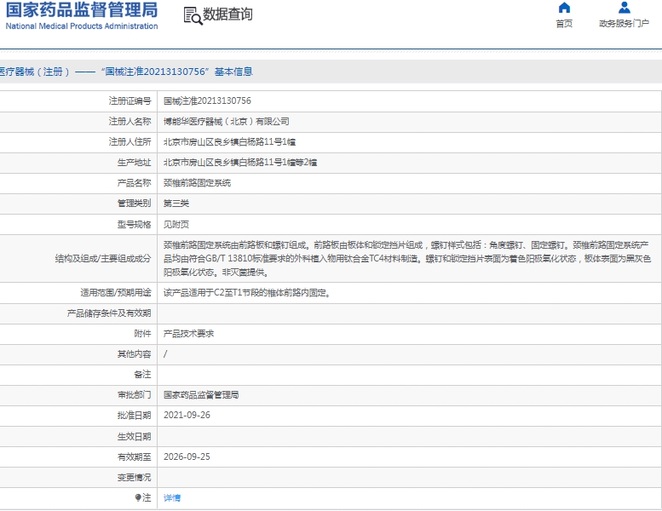Click approval date 2021-09-26

point(187,416)
